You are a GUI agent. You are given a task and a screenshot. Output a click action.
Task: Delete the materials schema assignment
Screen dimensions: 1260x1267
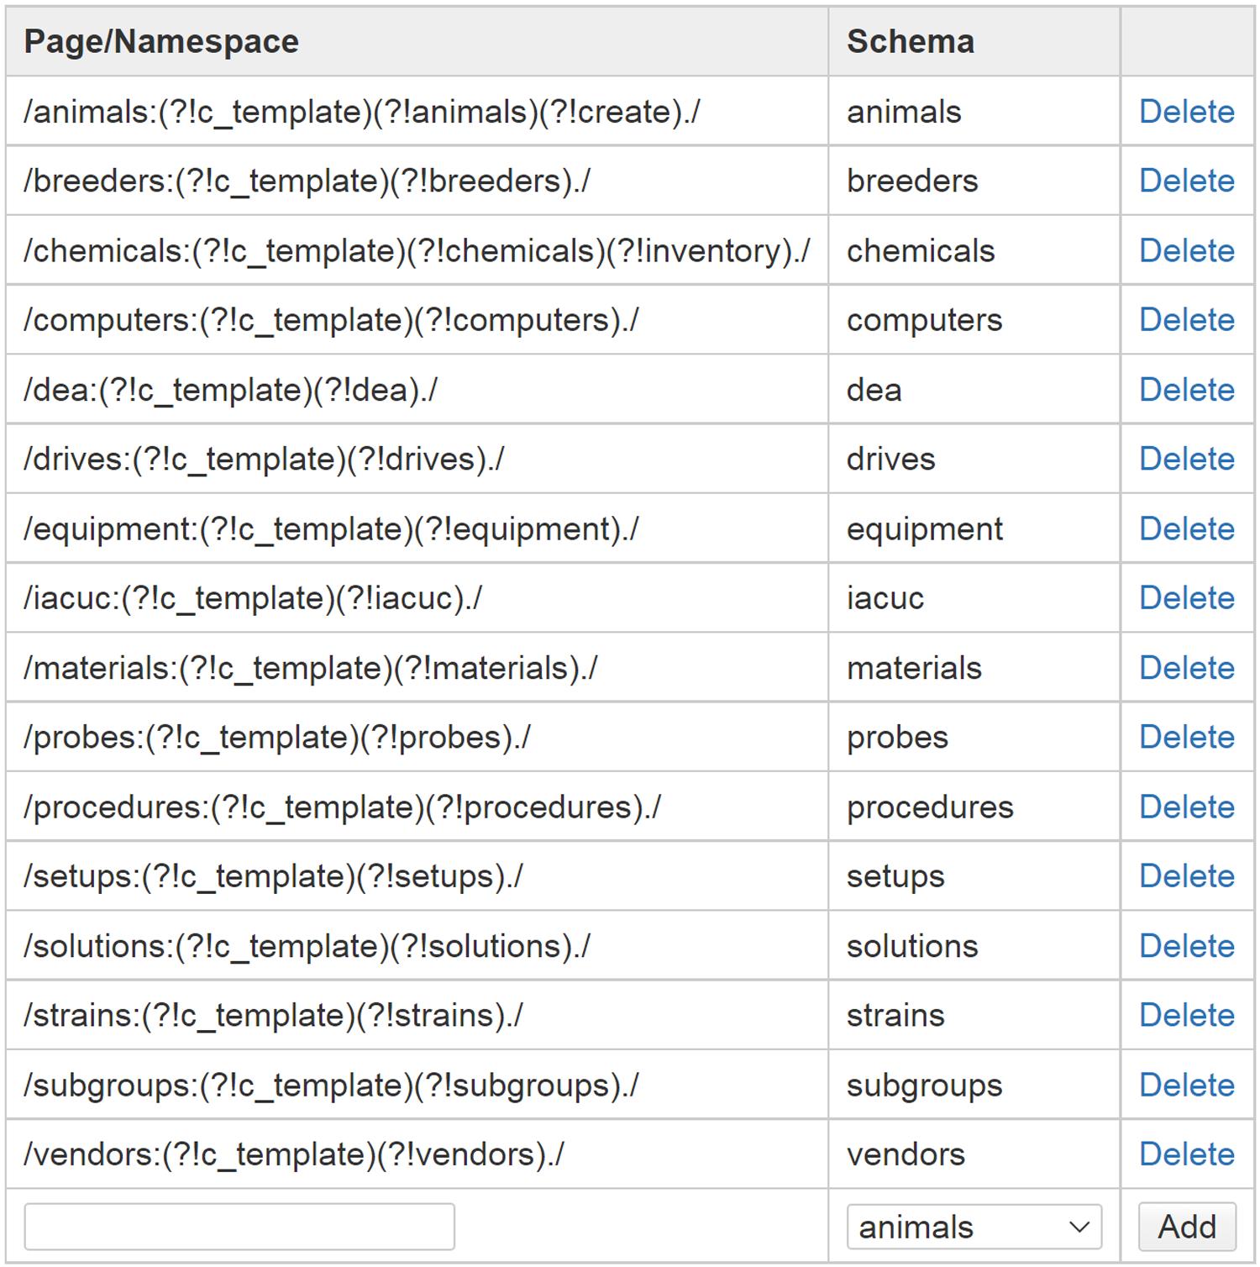[x=1186, y=668]
